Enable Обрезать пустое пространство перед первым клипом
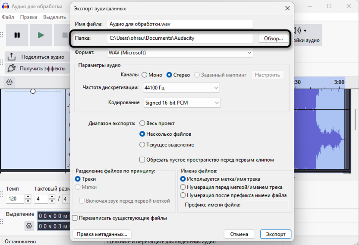The height and width of the screenshot is (245, 359). [142, 160]
